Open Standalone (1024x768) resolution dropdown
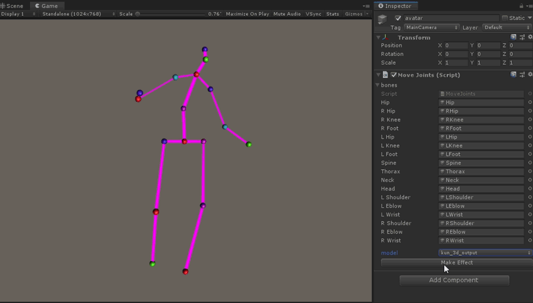 (78, 14)
